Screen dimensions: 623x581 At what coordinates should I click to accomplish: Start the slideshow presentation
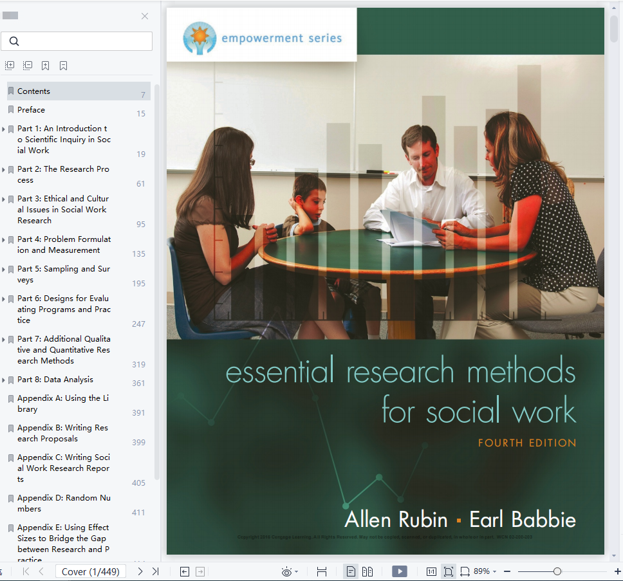coord(400,571)
